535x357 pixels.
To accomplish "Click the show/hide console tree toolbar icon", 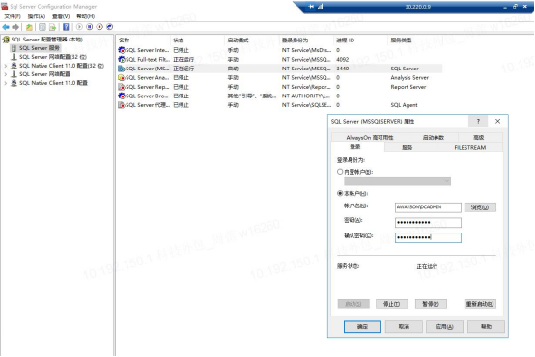I will [x=42, y=27].
